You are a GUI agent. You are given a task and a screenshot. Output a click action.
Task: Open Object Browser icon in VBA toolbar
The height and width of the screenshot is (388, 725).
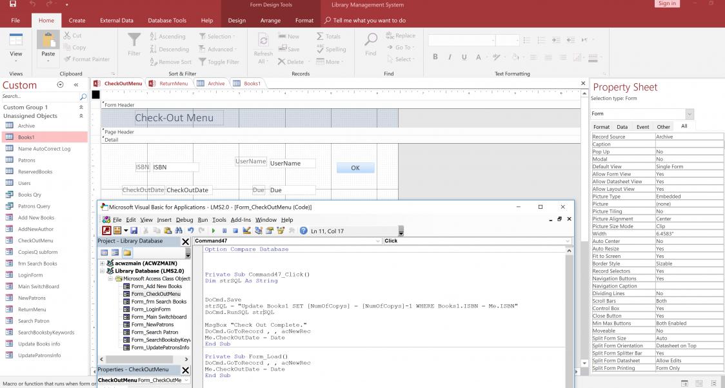pyautogui.click(x=281, y=231)
